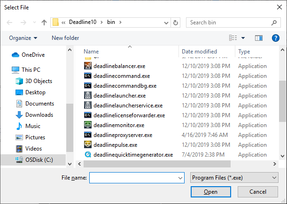
Task: Select Documents in the navigation pane
Action: 40,104
